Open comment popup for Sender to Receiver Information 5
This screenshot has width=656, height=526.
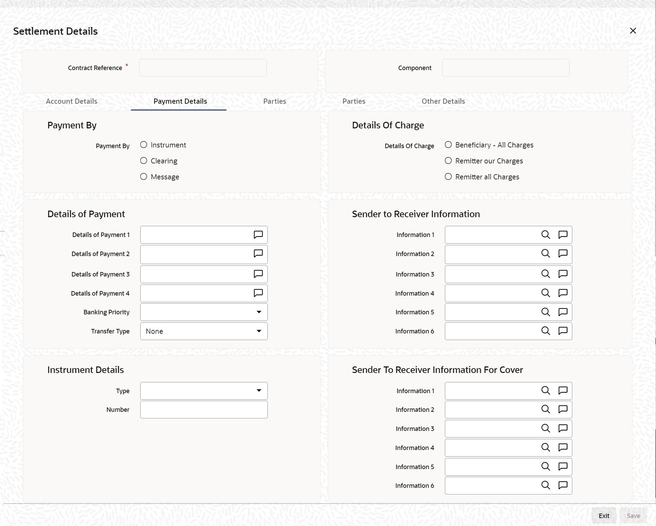(563, 312)
